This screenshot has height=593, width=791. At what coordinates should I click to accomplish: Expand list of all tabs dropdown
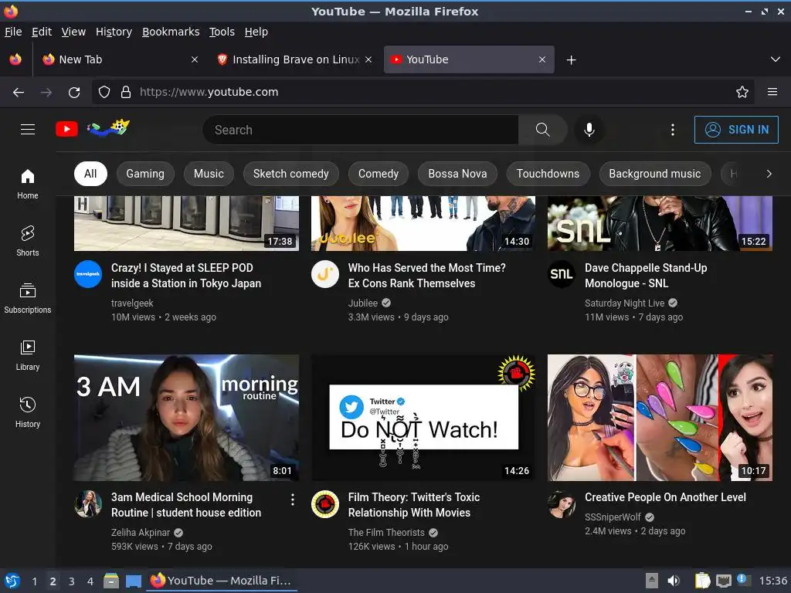[776, 59]
